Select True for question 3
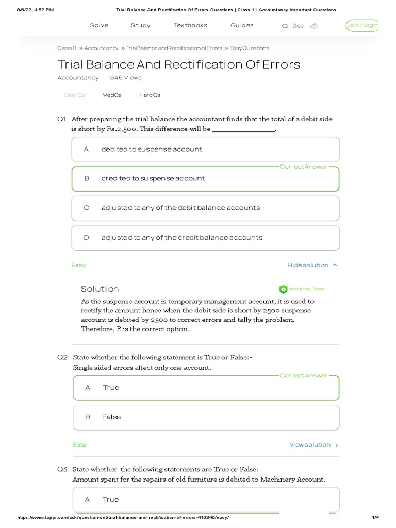The width and height of the screenshot is (396, 528). pos(205,500)
